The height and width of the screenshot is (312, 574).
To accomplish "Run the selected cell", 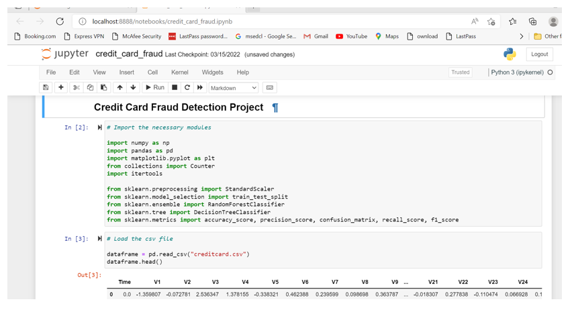I will point(155,87).
